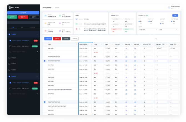Click the 주식회사 company name in header

175,7
